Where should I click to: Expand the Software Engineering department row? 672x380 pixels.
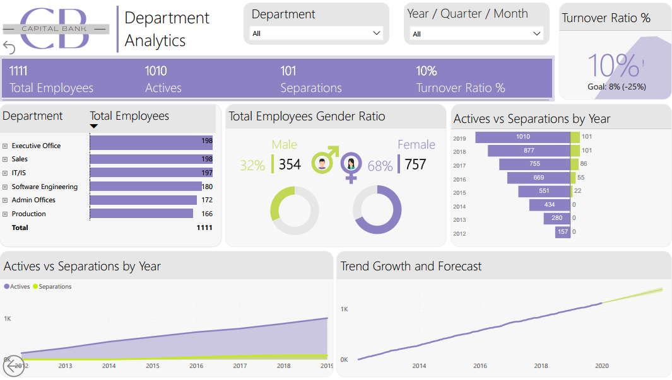6,186
